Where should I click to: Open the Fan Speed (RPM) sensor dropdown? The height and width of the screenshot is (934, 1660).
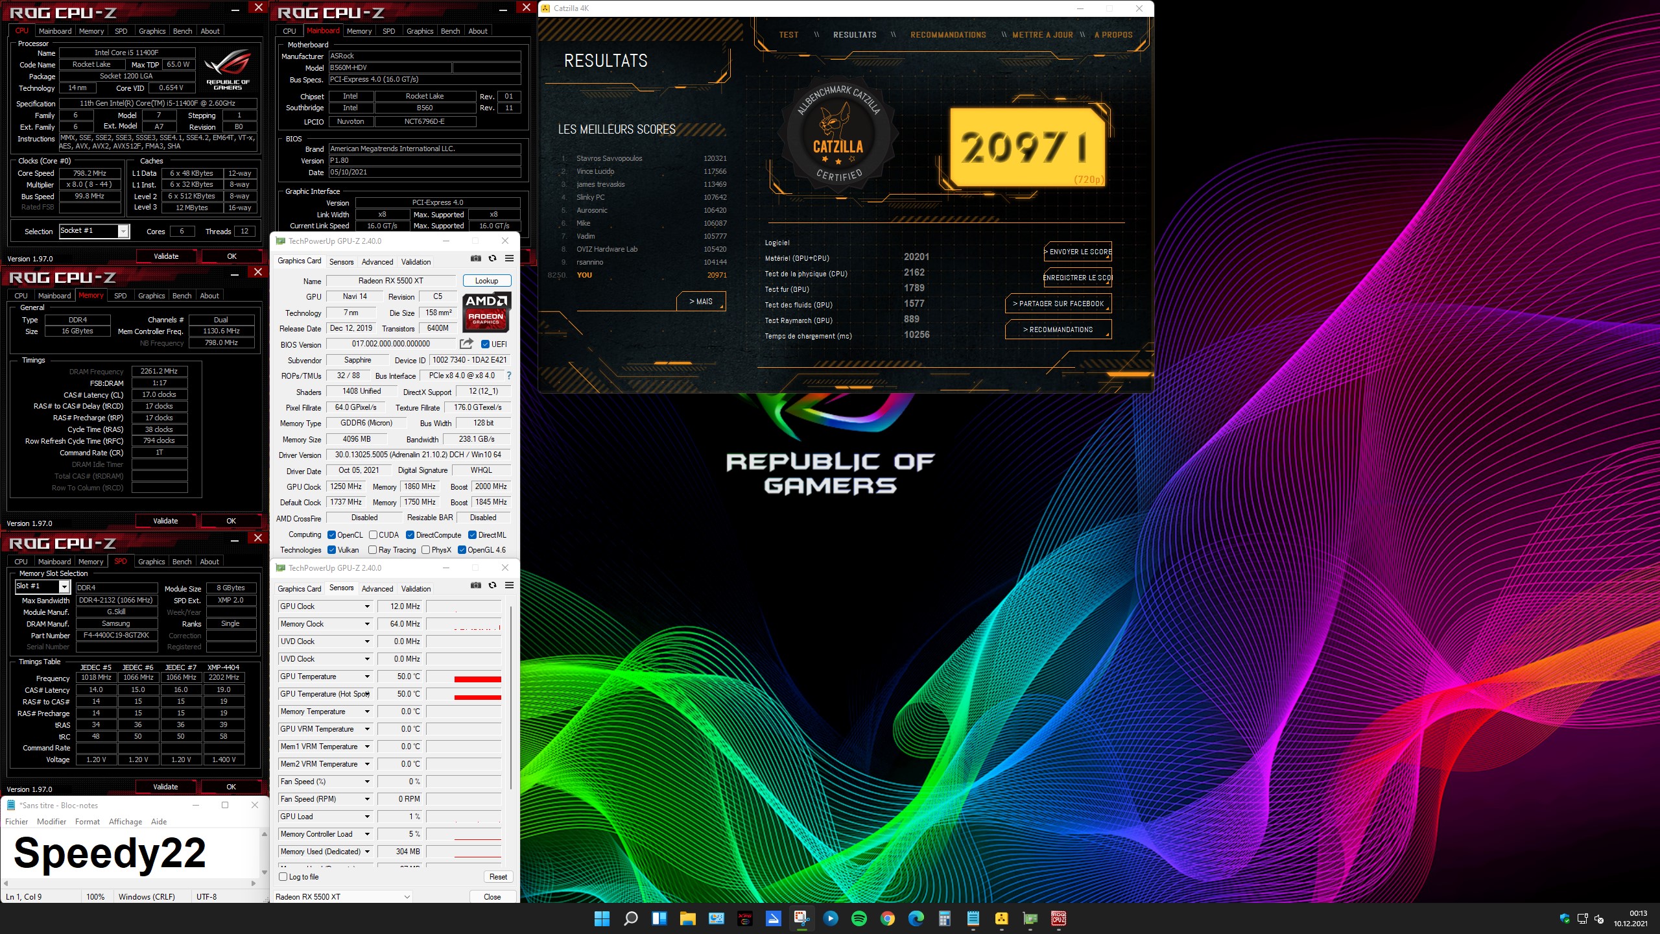tap(367, 799)
